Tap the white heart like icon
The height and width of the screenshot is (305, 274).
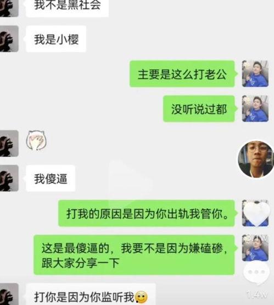click(256, 214)
